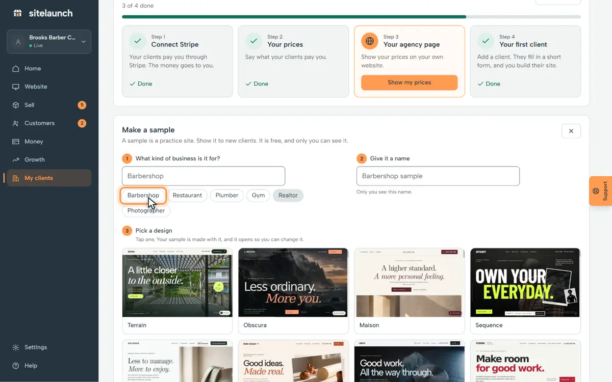
Task: Pick the Solenne design thumbnail
Action: tap(177, 361)
